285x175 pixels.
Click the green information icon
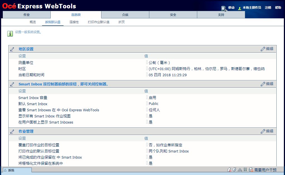10,34
